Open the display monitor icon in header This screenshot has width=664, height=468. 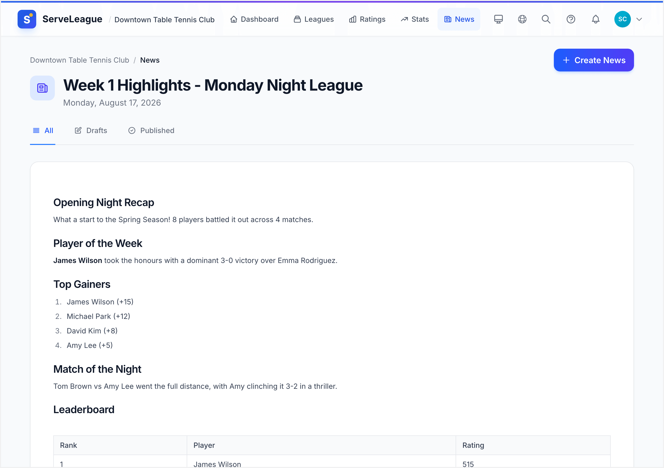[x=498, y=19]
